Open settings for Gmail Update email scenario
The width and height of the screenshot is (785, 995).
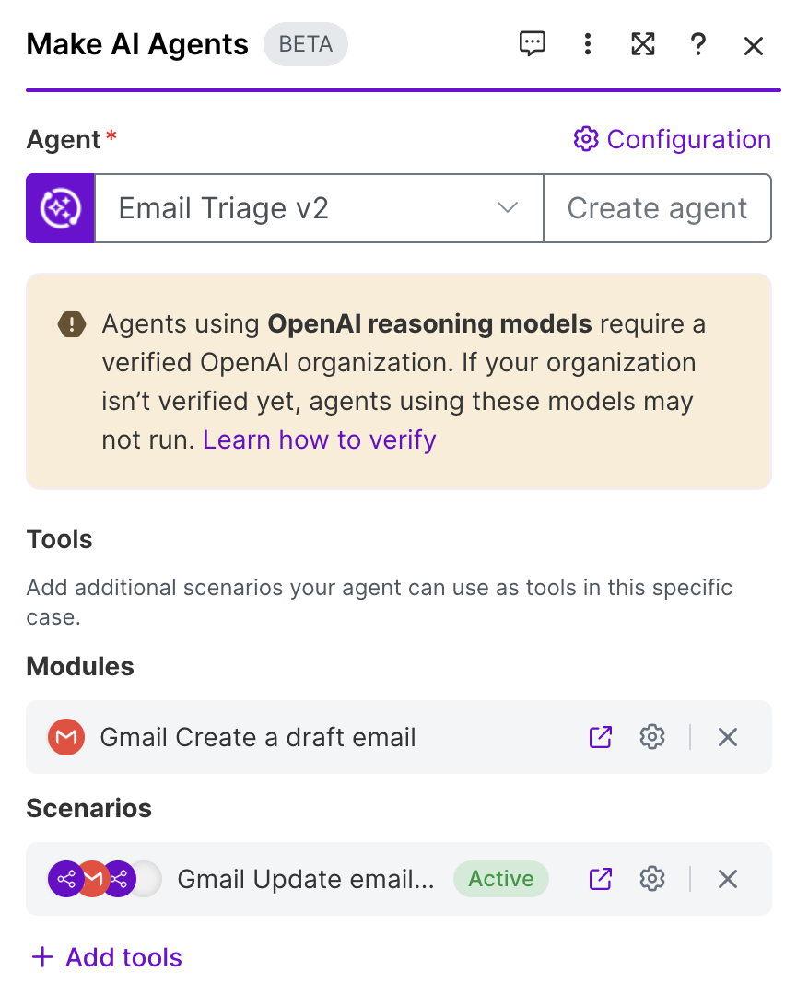[x=651, y=879]
